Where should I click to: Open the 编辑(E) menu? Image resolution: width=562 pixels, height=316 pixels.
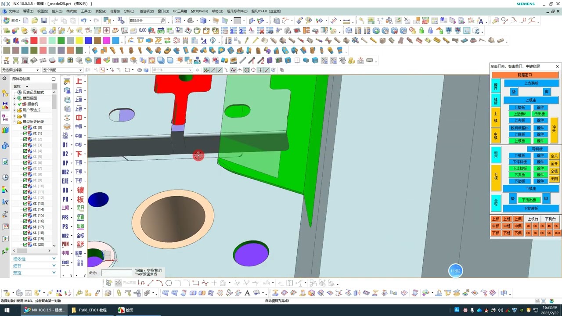click(28, 11)
